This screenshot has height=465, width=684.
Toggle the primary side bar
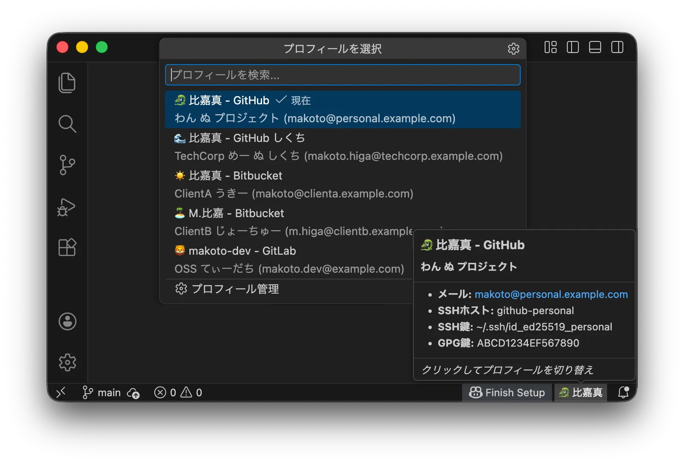point(573,47)
